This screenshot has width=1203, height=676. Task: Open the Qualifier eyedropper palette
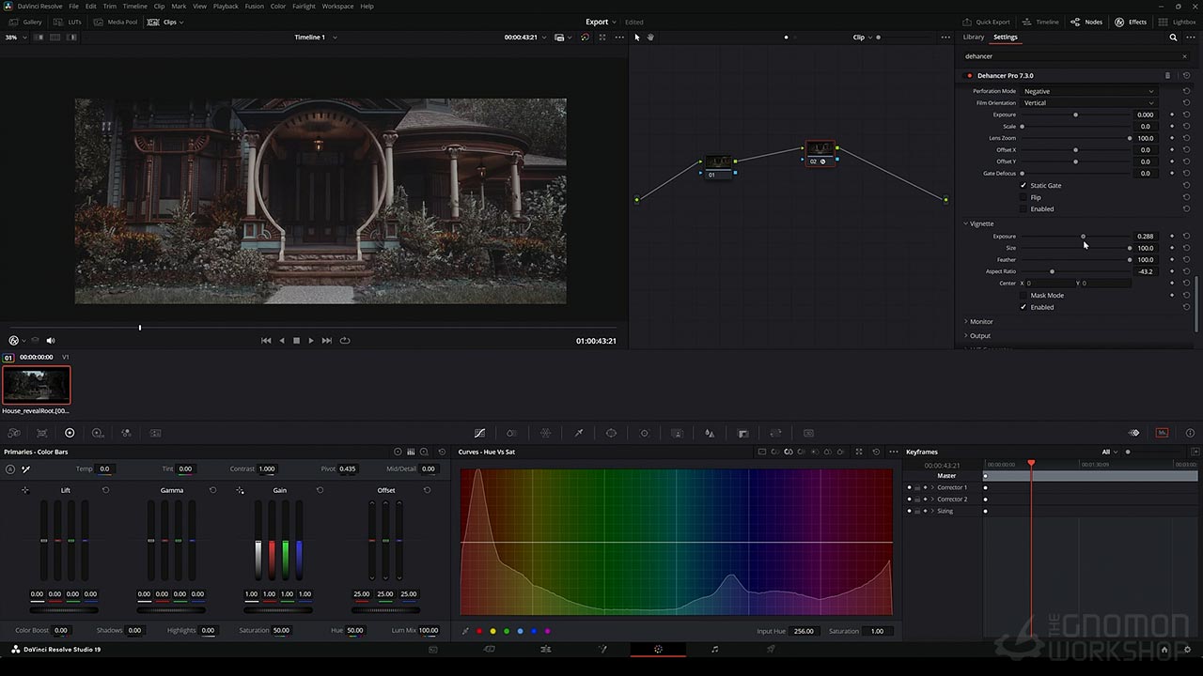tap(578, 433)
